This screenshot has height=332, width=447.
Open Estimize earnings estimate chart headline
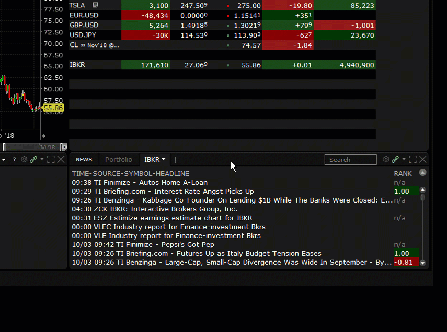coord(162,218)
